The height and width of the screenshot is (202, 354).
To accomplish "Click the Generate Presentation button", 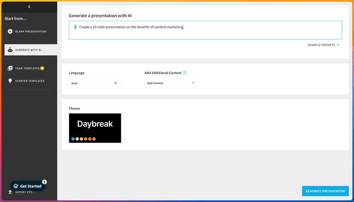I will click(x=325, y=191).
